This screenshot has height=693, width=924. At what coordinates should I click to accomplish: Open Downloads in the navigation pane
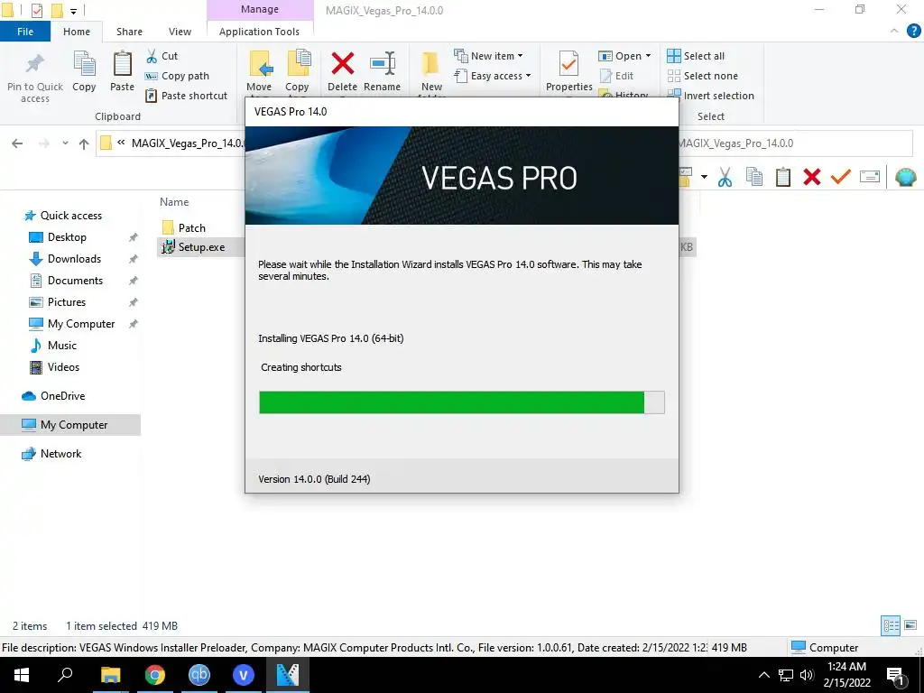pyautogui.click(x=65, y=259)
